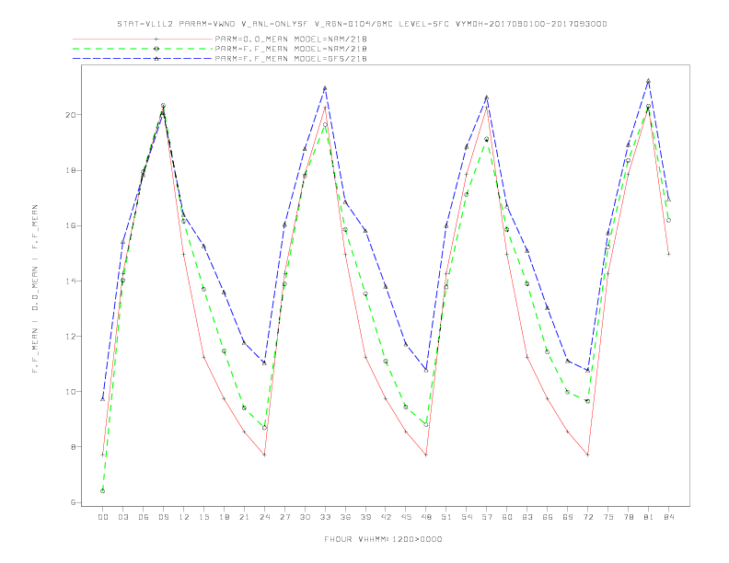Click the green NAM circle marker at hour 00
The width and height of the screenshot is (729, 563).
103,491
